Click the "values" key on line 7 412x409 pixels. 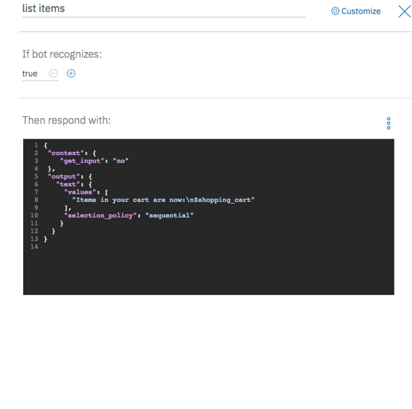point(80,192)
